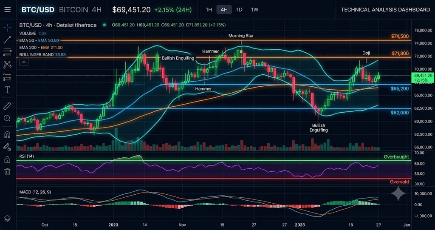
Task: Click the Doji pattern annotation
Action: (366, 53)
